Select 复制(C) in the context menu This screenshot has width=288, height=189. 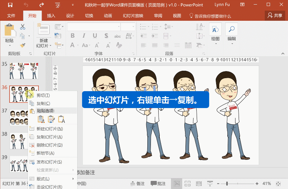43,103
